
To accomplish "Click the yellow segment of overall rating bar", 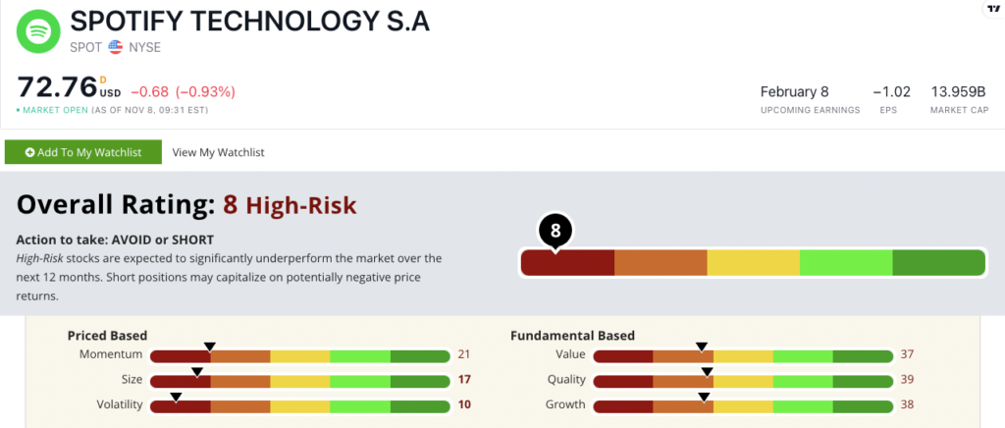I will [754, 263].
